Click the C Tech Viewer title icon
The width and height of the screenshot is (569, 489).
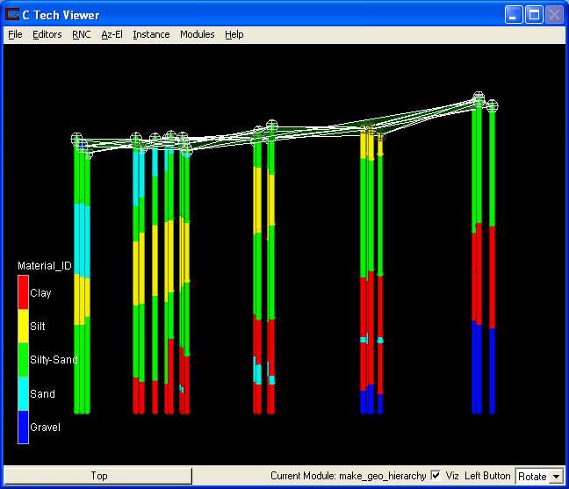tap(12, 15)
